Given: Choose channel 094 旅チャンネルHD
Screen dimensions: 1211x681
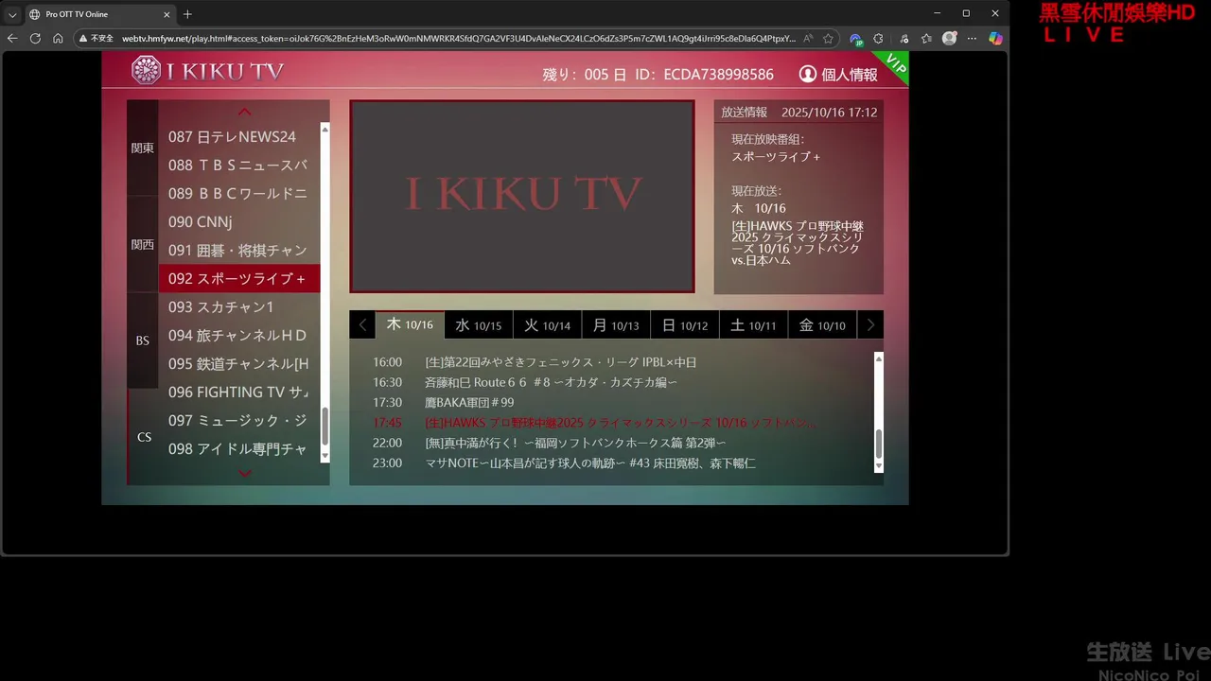Looking at the screenshot, I should click(x=238, y=336).
